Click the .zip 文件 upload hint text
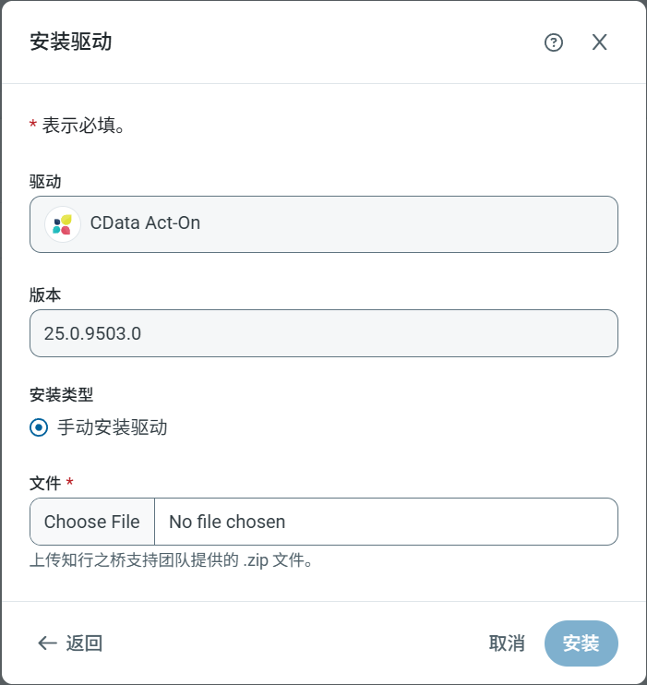The height and width of the screenshot is (685, 647). pos(172,560)
